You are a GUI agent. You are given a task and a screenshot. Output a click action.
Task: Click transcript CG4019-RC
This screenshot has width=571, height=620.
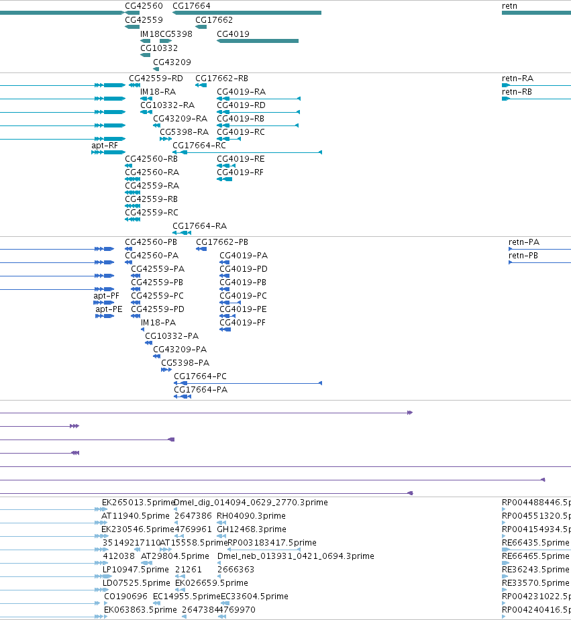coord(241,132)
